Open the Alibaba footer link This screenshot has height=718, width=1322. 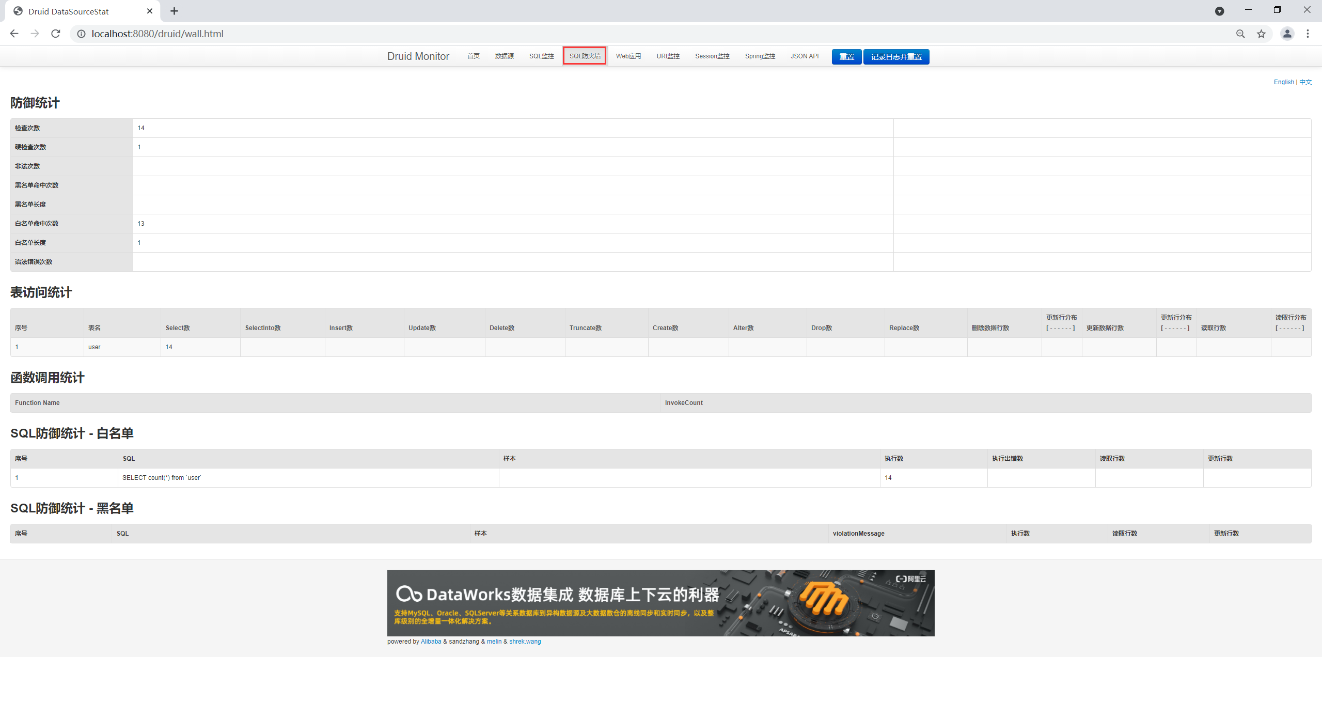coord(431,642)
